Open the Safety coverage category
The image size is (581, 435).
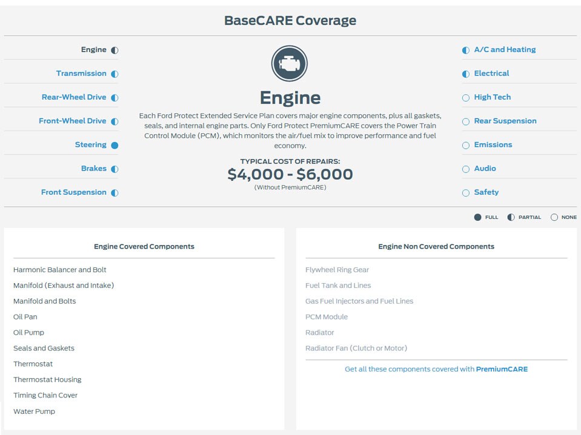486,192
